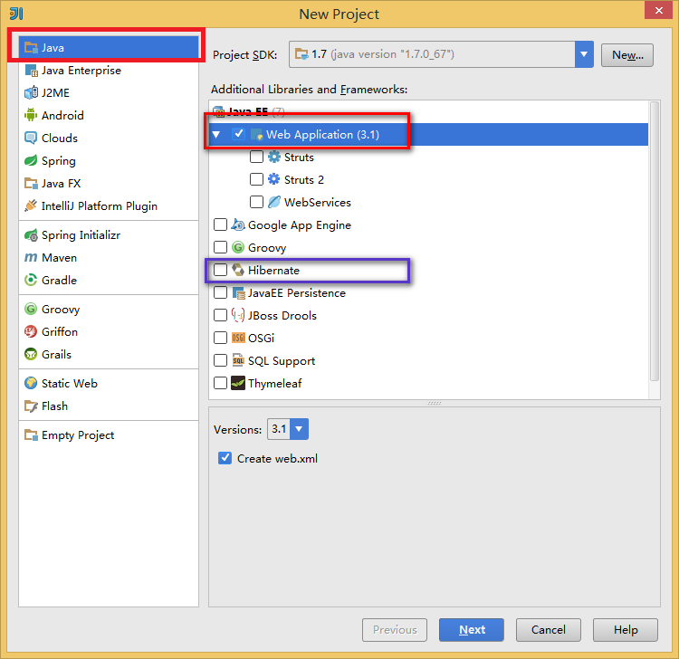The width and height of the screenshot is (679, 659).
Task: Click the OSGi framework icon
Action: click(238, 338)
